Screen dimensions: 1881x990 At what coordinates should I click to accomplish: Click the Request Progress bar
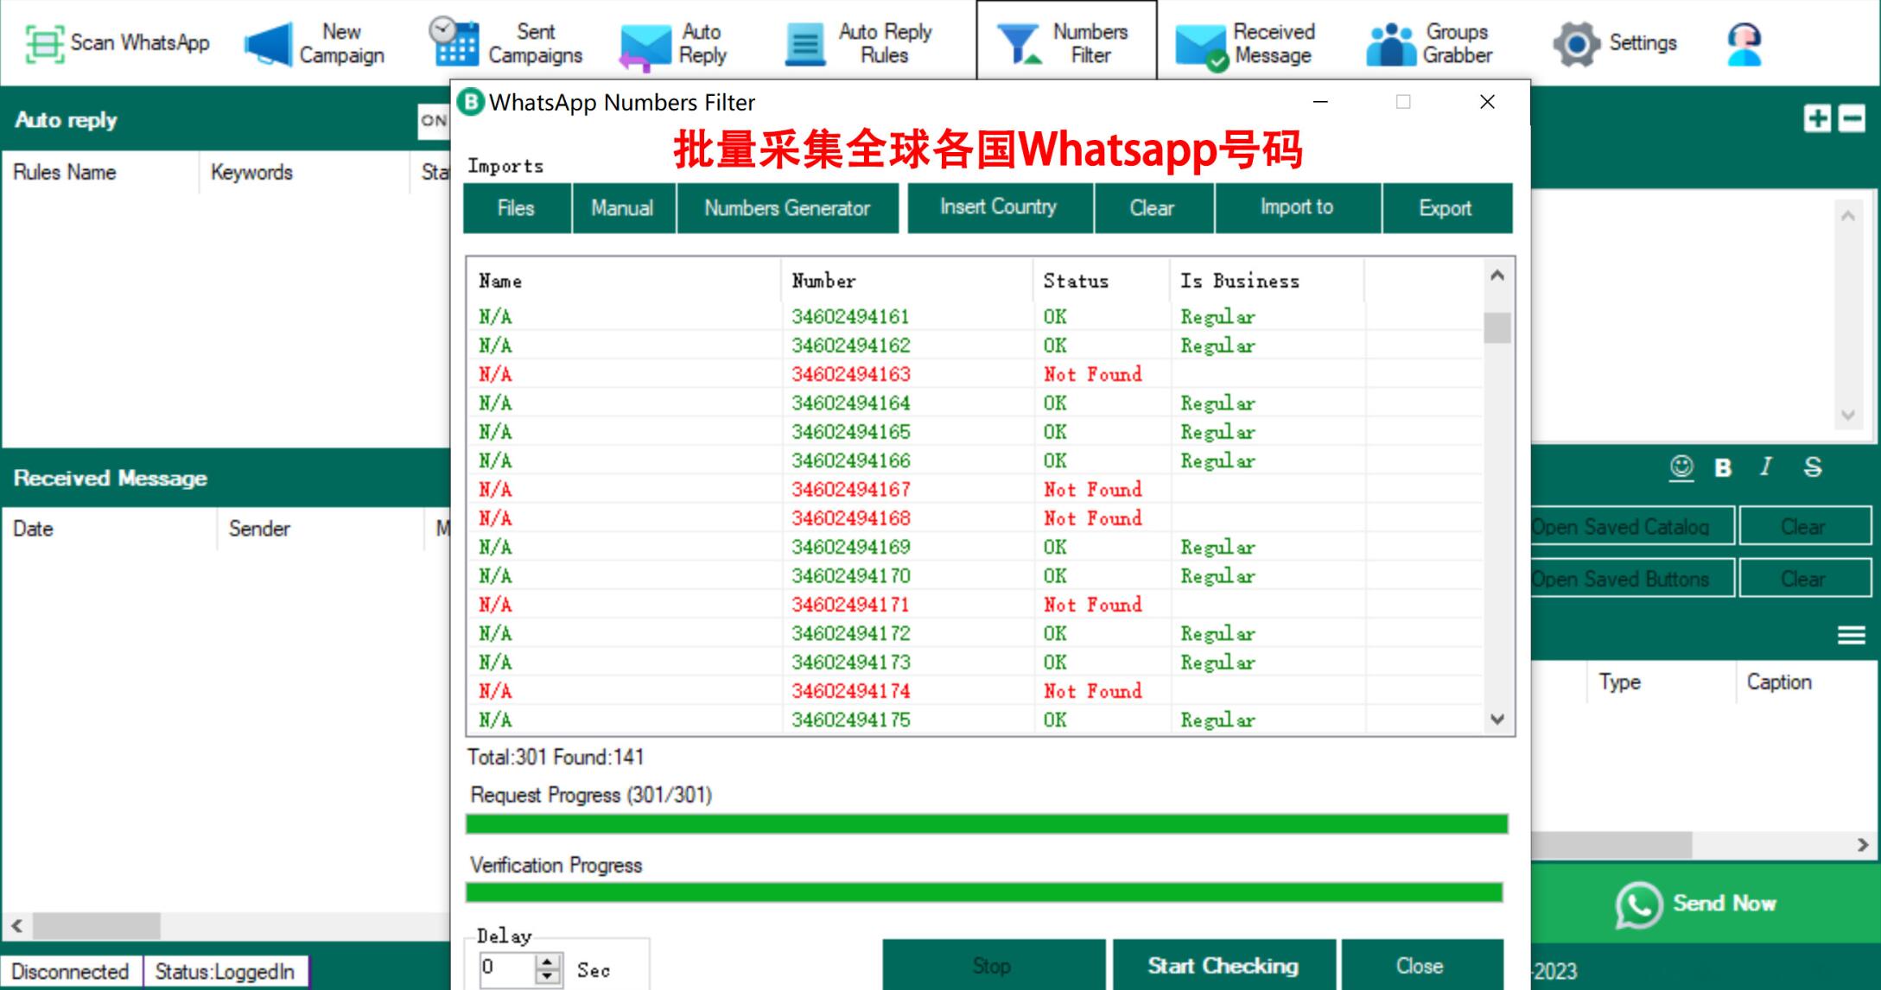pyautogui.click(x=987, y=823)
